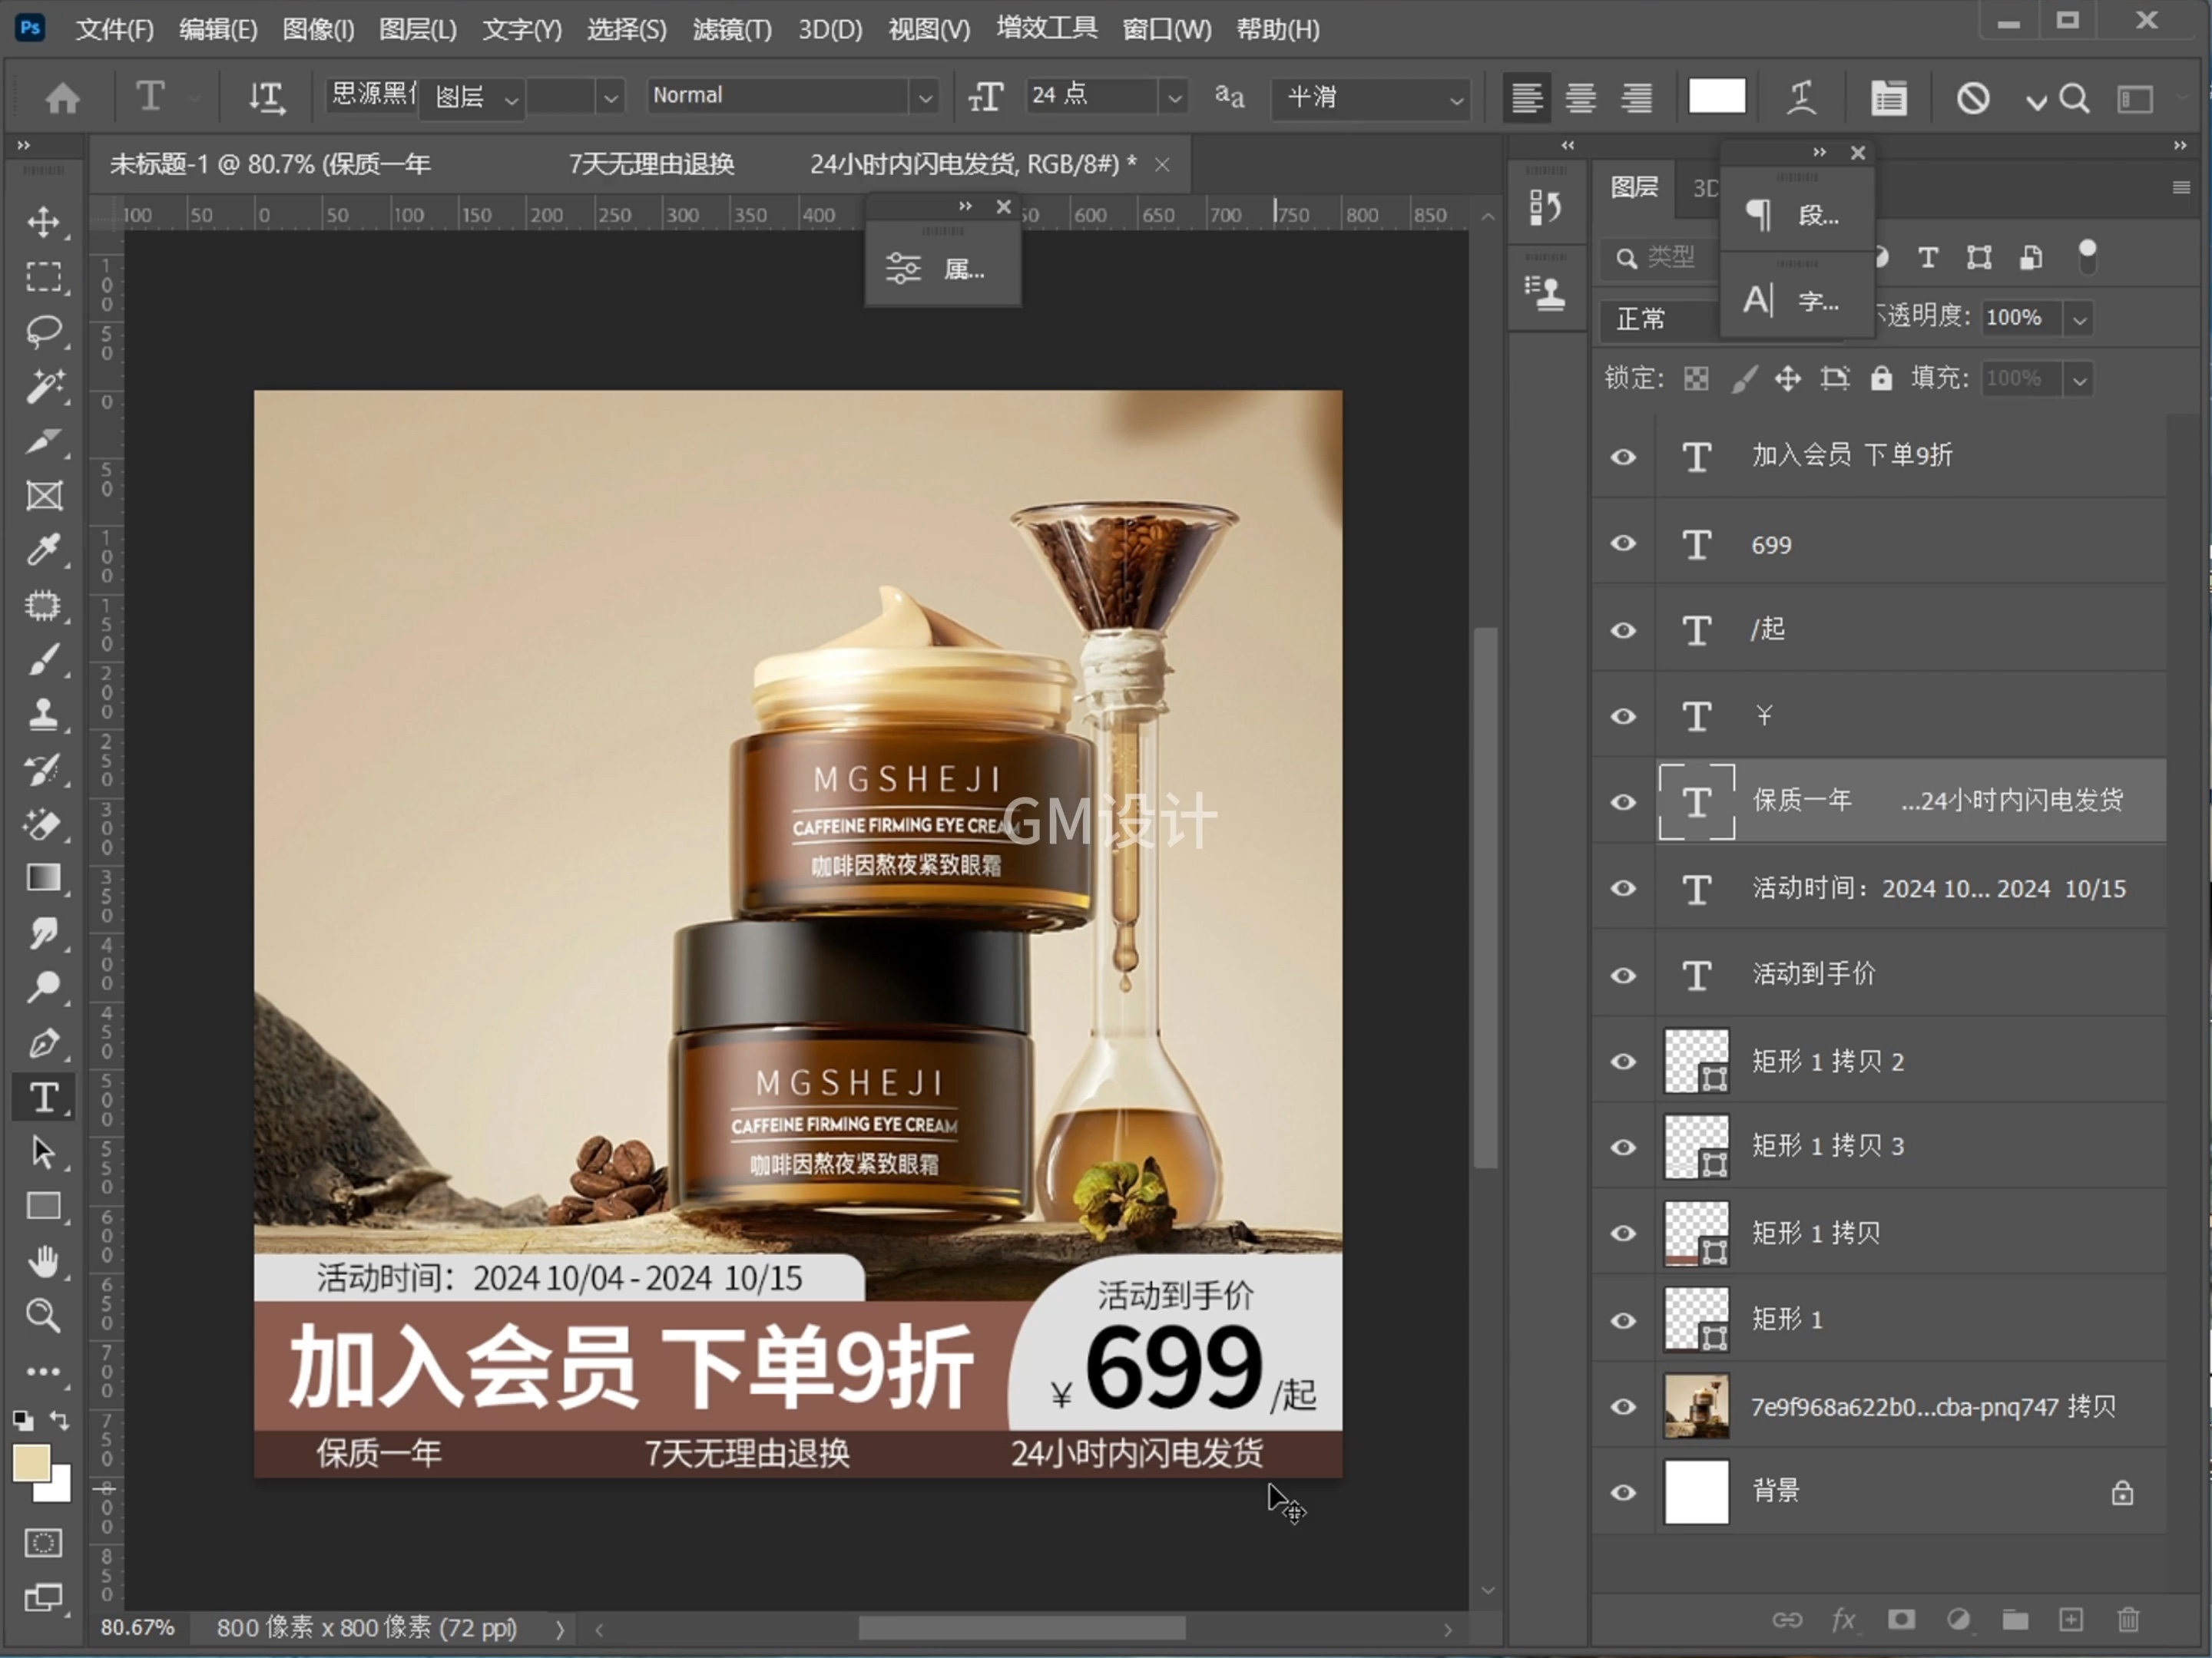Click the fx layer styles icon

click(1843, 1620)
